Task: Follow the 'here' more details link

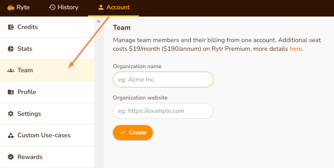Action: [x=296, y=49]
